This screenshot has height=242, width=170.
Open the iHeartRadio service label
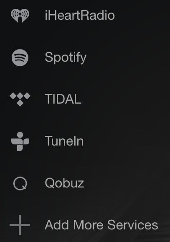tap(80, 16)
